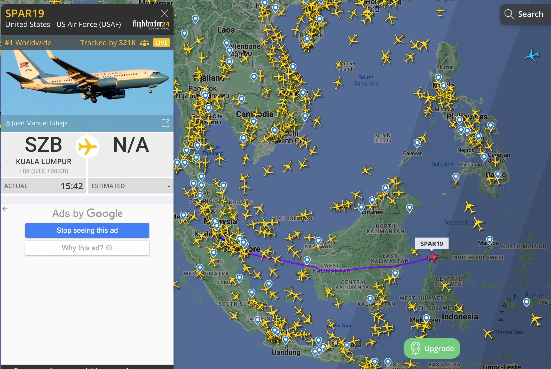551x369 pixels.
Task: Click the back arrow beside Ads by Google
Action: click(x=5, y=209)
